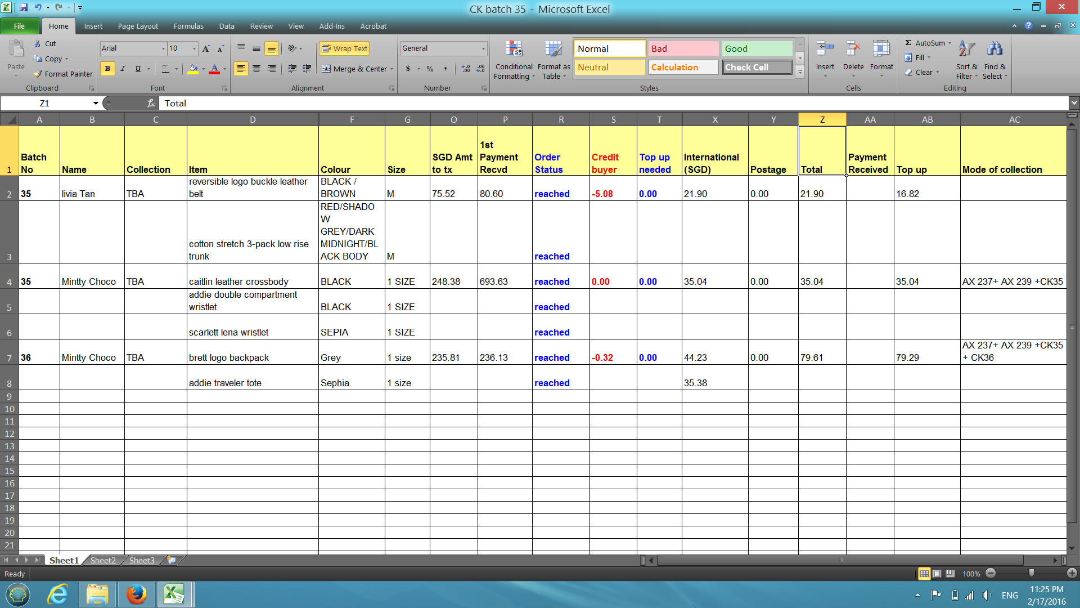The image size is (1080, 608).
Task: Toggle Italic formatting
Action: coord(123,69)
